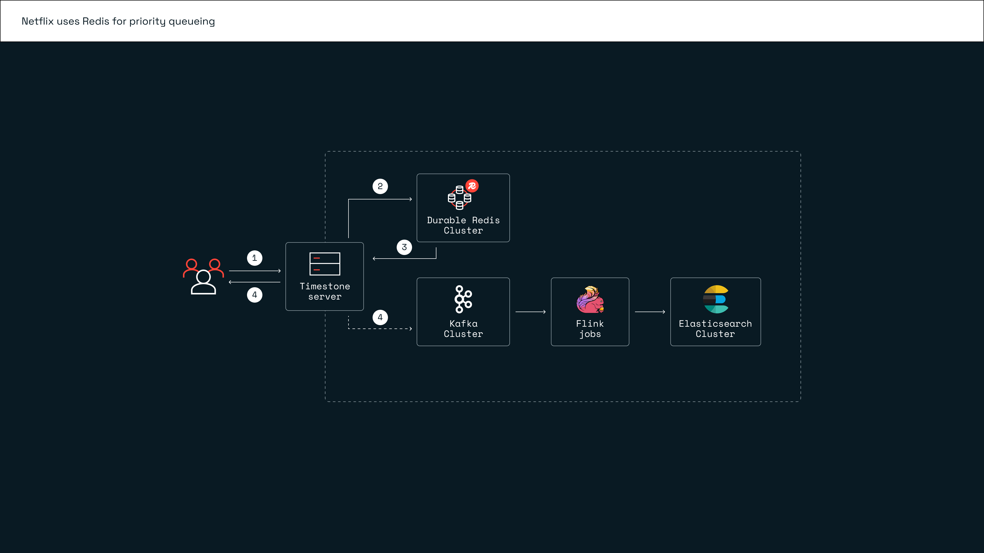Click arrow between Kafka and Flink
The height and width of the screenshot is (553, 984).
click(530, 312)
